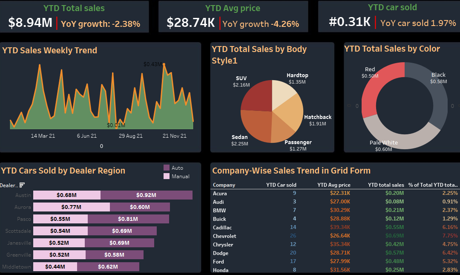The image size is (460, 275).
Task: Click the YTD Car sold column header
Action: pyautogui.click(x=281, y=185)
